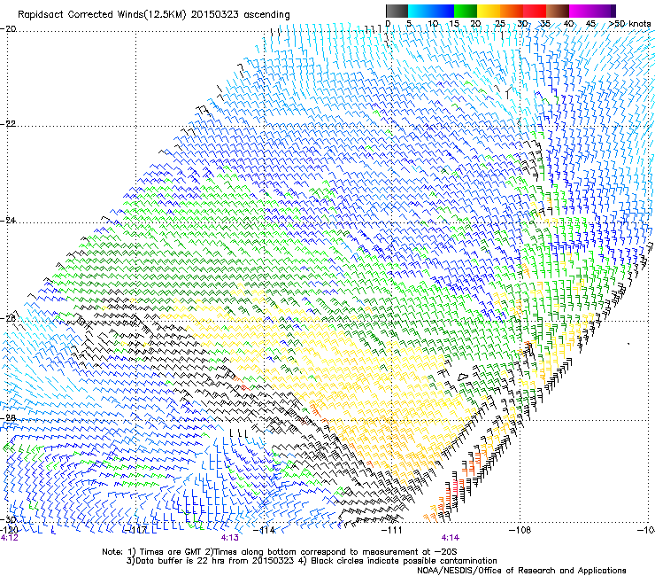
Task: Click the '20150323 ascending' date in title
Action: pyautogui.click(x=240, y=15)
